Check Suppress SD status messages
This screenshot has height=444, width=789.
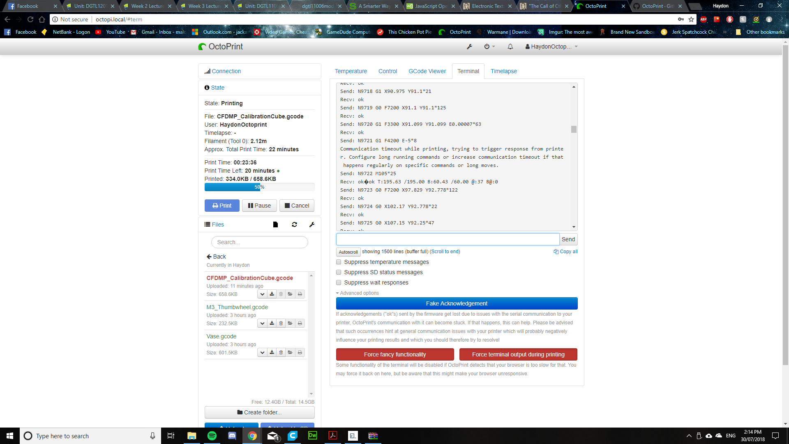pos(339,272)
